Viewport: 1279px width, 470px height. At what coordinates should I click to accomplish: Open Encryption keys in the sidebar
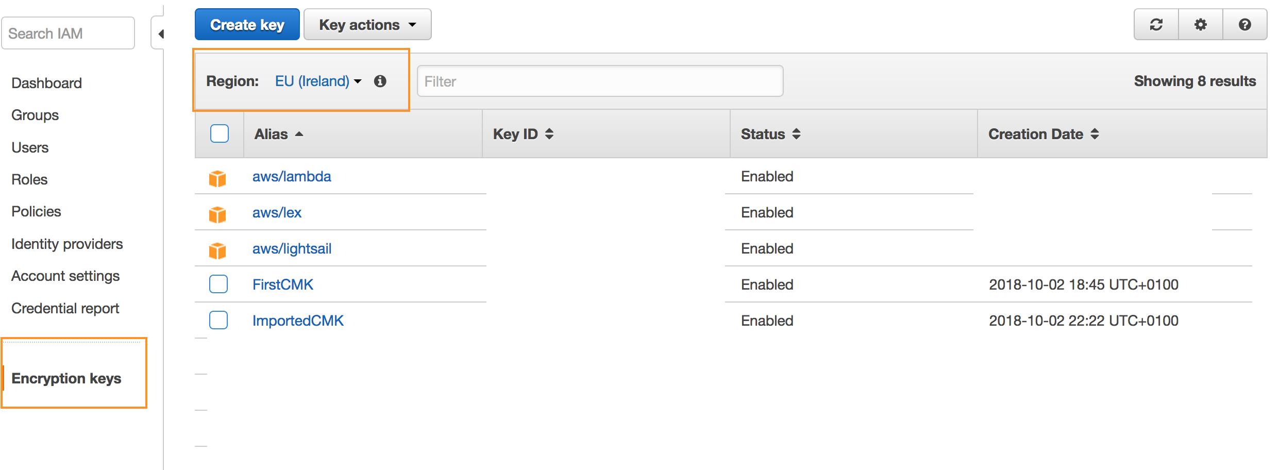(66, 378)
